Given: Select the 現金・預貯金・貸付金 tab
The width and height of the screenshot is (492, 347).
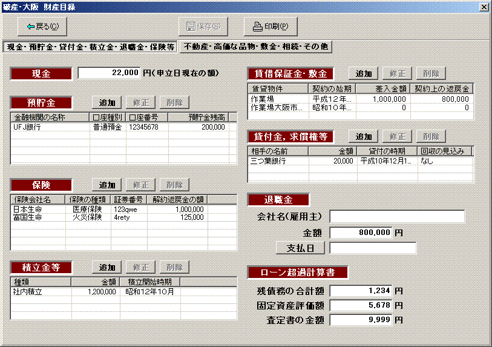Looking at the screenshot, I should pyautogui.click(x=91, y=47).
